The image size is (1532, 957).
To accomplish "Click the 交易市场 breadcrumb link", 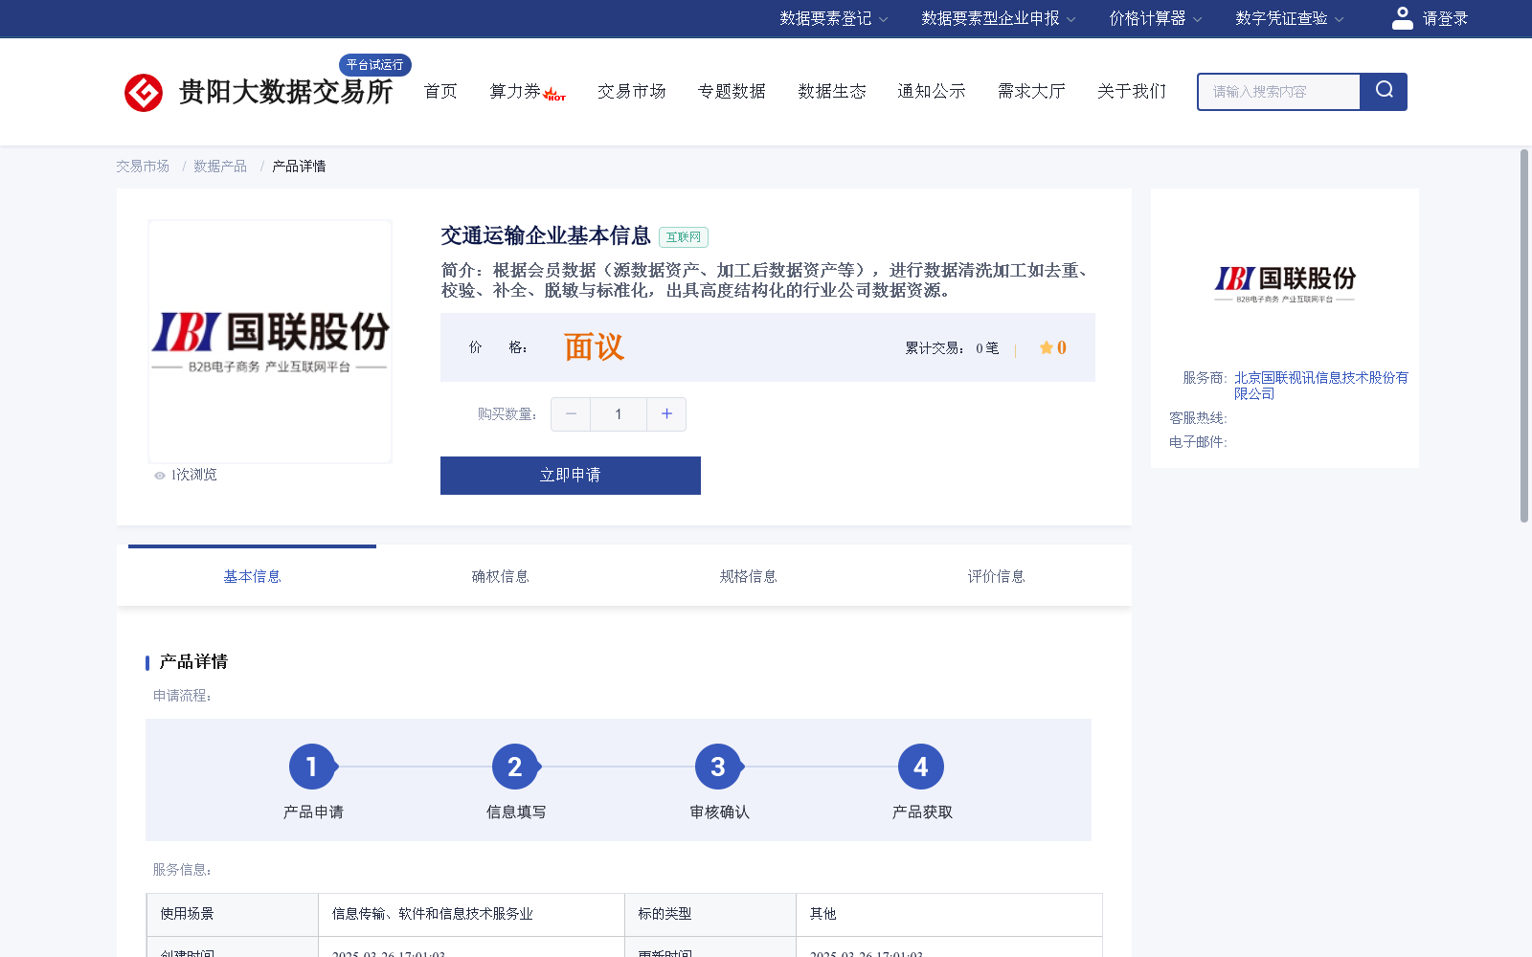I will coord(143,167).
